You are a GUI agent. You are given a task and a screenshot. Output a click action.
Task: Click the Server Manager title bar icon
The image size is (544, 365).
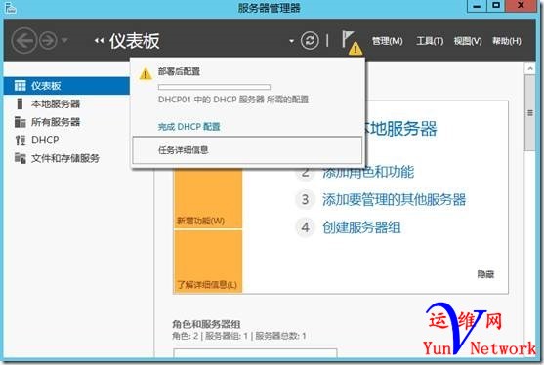pos(10,8)
